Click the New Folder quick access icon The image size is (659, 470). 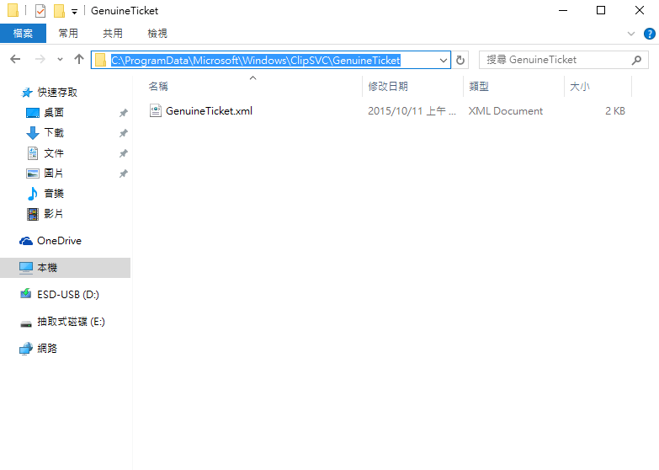point(59,10)
